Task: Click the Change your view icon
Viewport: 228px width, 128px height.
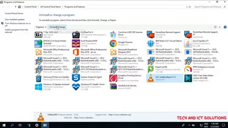Action: coord(216,27)
